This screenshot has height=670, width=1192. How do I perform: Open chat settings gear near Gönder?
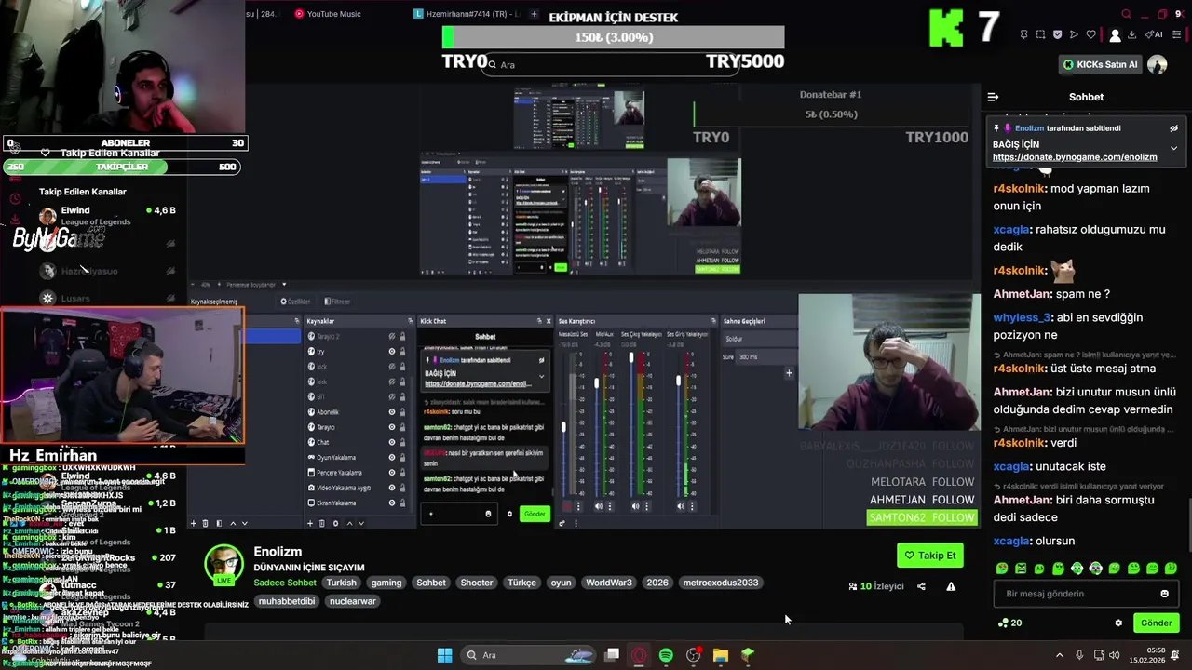coord(1118,623)
